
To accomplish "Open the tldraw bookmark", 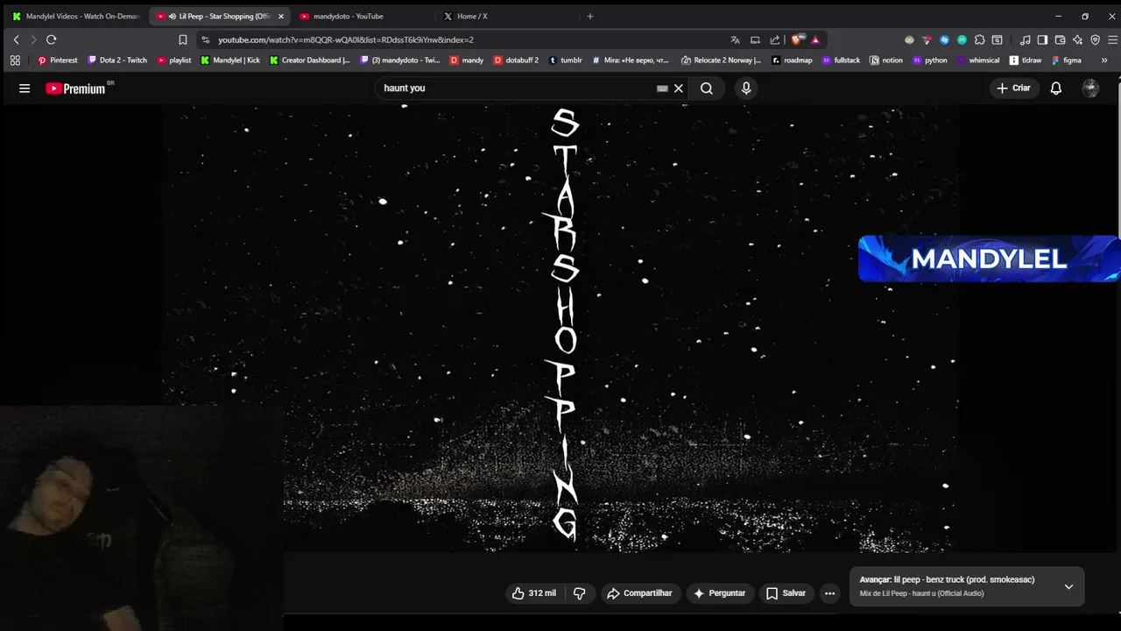I will [x=1026, y=60].
